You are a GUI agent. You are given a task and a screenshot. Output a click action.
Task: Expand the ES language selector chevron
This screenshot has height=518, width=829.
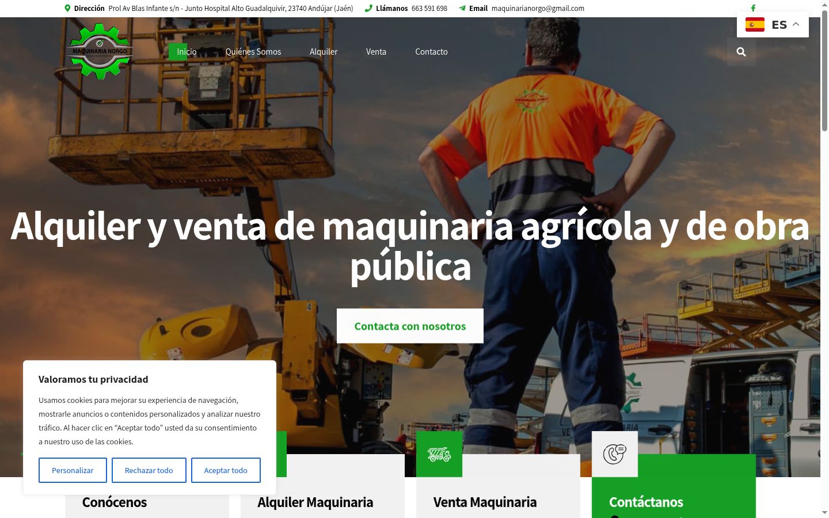[796, 24]
